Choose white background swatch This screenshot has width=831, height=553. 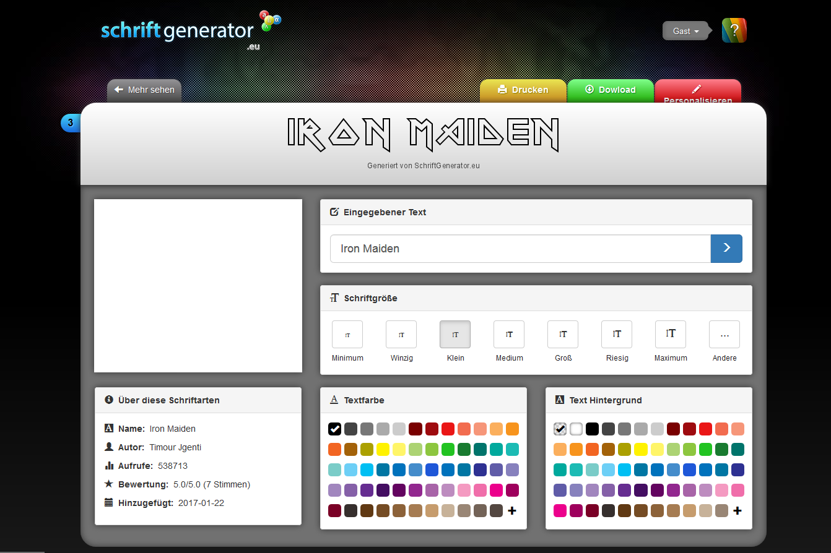[576, 429]
